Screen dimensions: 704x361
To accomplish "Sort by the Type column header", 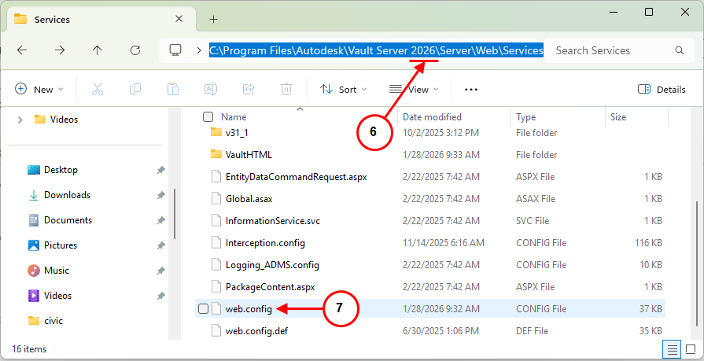I will 525,117.
